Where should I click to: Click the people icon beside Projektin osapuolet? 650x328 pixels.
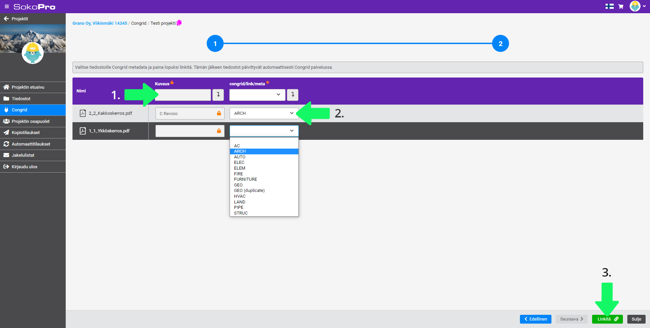coord(6,121)
